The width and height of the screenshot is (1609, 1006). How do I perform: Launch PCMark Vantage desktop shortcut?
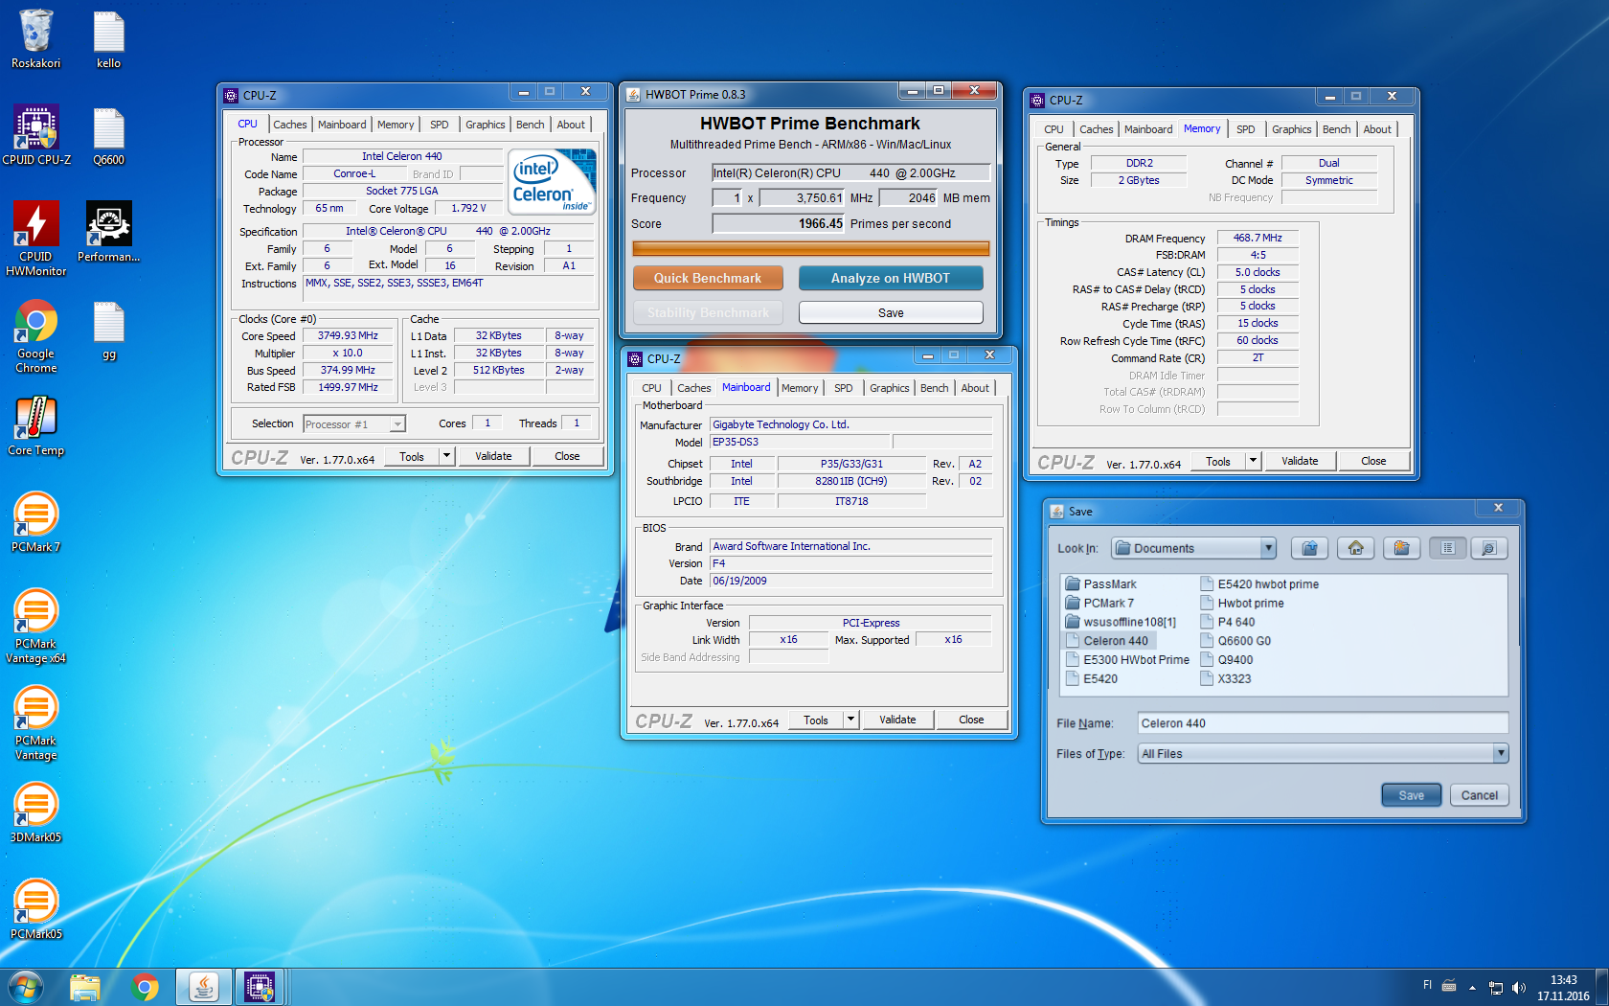click(36, 722)
